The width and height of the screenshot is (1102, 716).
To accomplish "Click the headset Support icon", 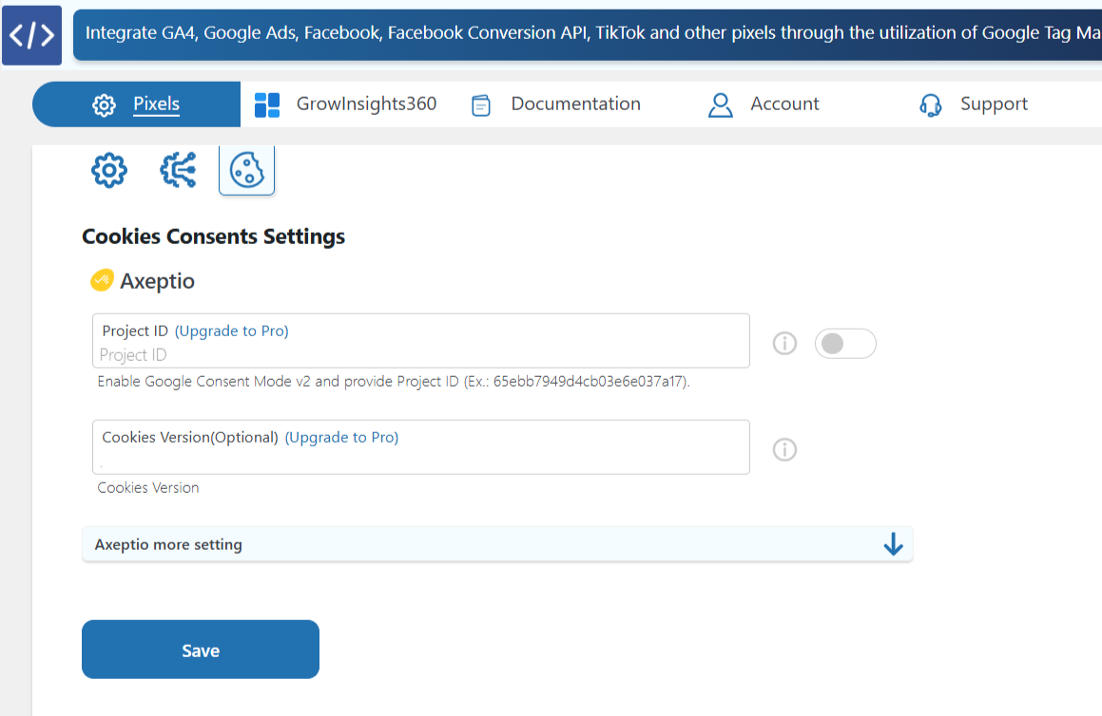I will pos(930,104).
